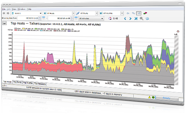Select the bidirectional traffic icon
This screenshot has height=139, width=186.
tap(133, 13)
